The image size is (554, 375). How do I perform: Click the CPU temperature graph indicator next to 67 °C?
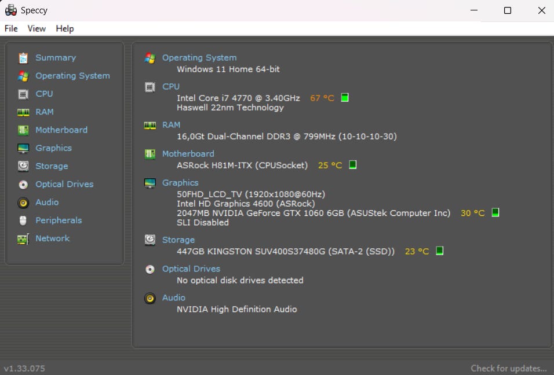(x=345, y=97)
